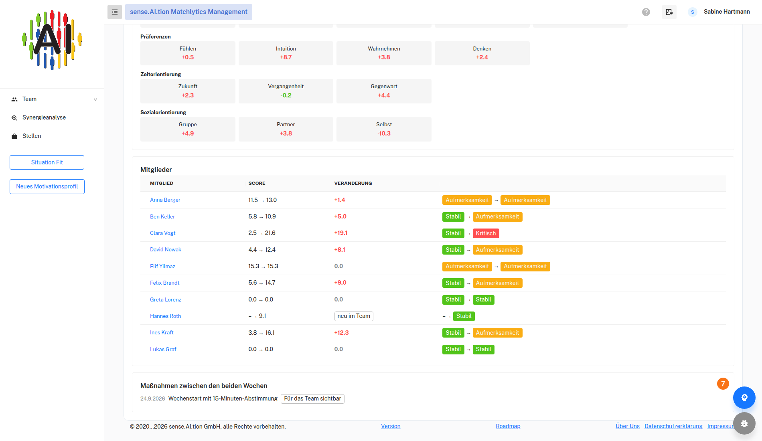Click the AI logo in sidebar
The image size is (762, 441).
coord(52,40)
